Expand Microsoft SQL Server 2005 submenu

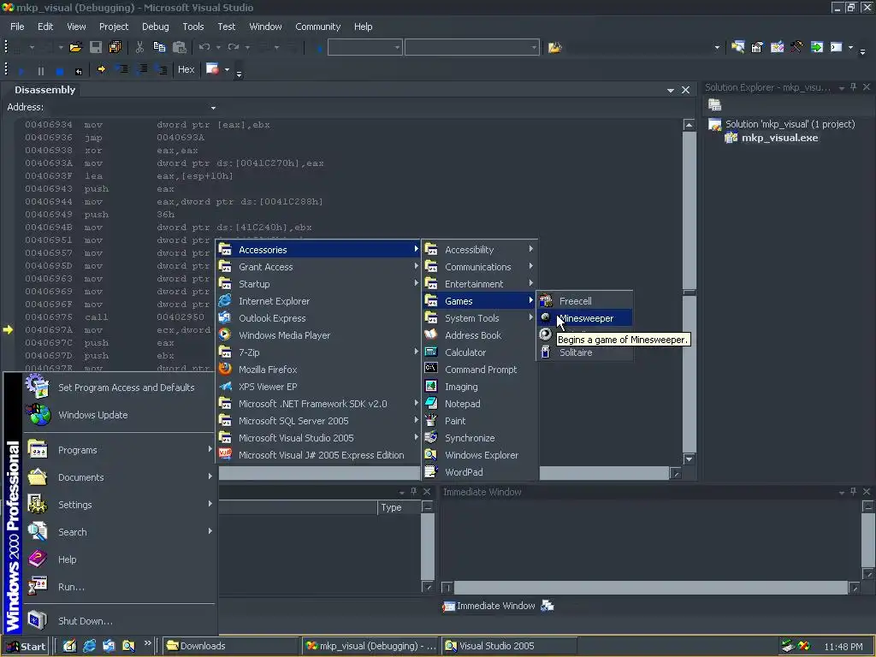(x=318, y=421)
